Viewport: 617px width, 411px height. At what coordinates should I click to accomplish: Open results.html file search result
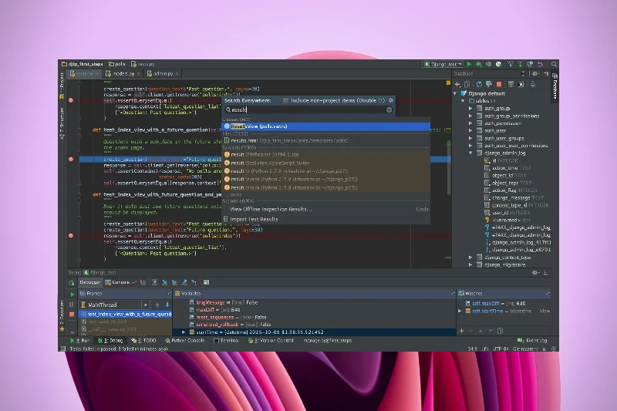pyautogui.click(x=325, y=140)
